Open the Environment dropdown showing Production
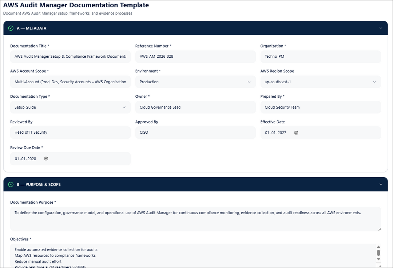 (195, 82)
